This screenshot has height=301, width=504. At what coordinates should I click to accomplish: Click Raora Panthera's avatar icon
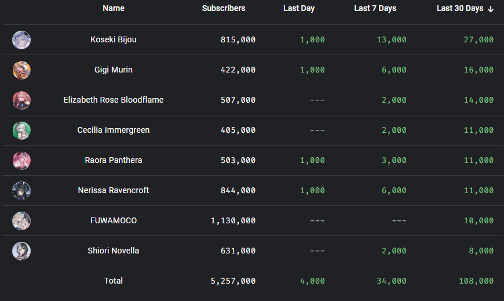tap(21, 160)
